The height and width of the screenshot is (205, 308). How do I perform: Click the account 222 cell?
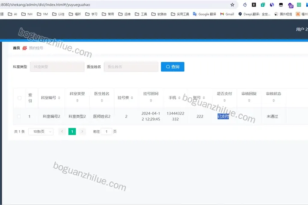coord(200,116)
